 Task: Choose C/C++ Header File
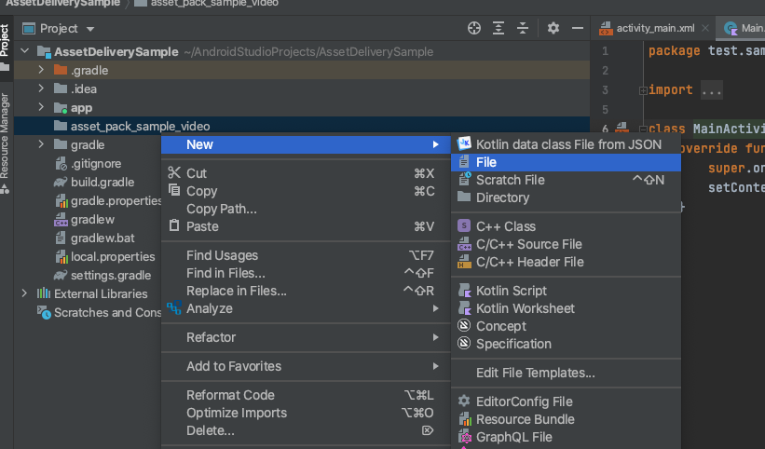point(566,263)
